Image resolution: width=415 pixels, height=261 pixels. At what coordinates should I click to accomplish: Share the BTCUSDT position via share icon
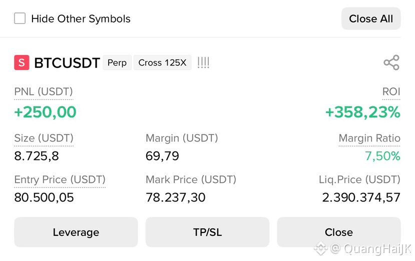pos(391,62)
